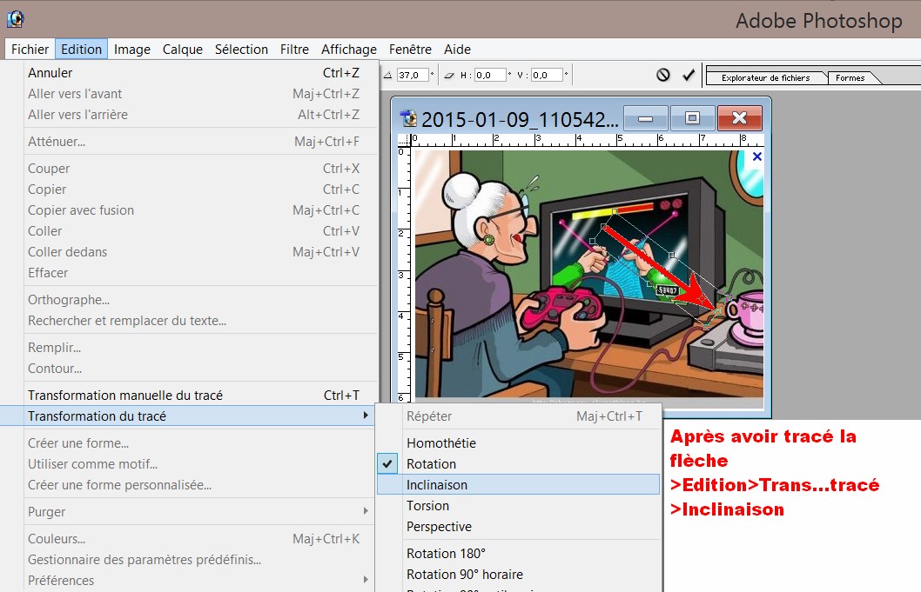Select Homothétie in the transform submenu
The height and width of the screenshot is (592, 921).
pos(518,443)
